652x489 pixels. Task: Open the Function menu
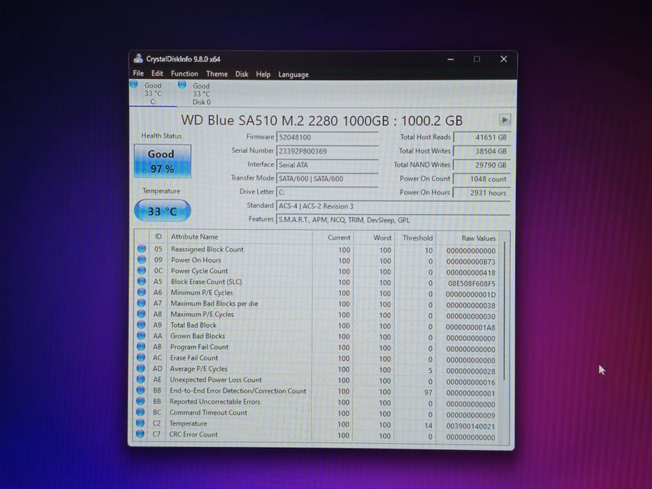[x=184, y=73]
